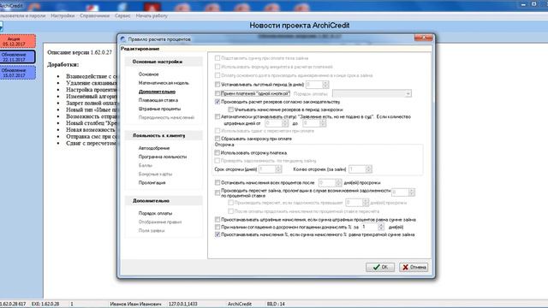
Task: Click 'Описание версии 1.62.0.27' heading
Action: (80, 52)
